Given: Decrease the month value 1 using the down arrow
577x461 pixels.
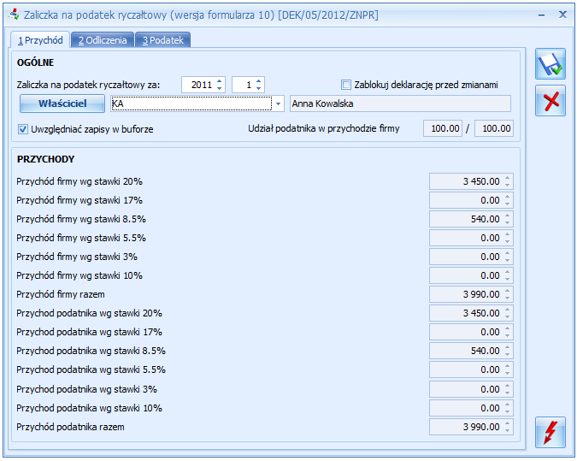Looking at the screenshot, I should pos(259,88).
